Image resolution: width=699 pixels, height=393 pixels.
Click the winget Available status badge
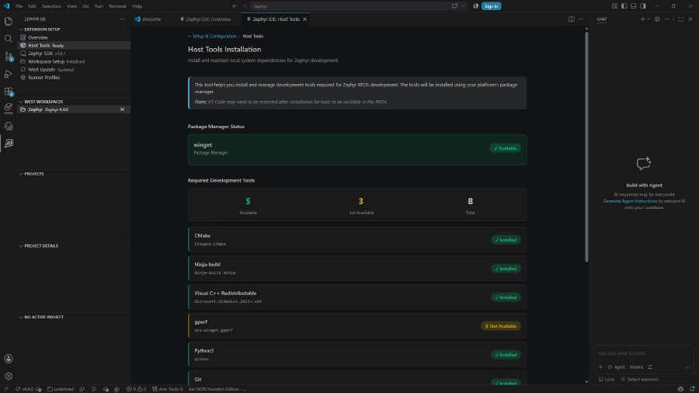click(x=505, y=148)
